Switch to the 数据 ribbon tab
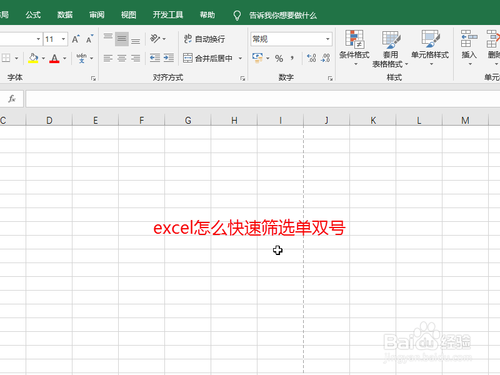The height and width of the screenshot is (375, 500). (64, 14)
